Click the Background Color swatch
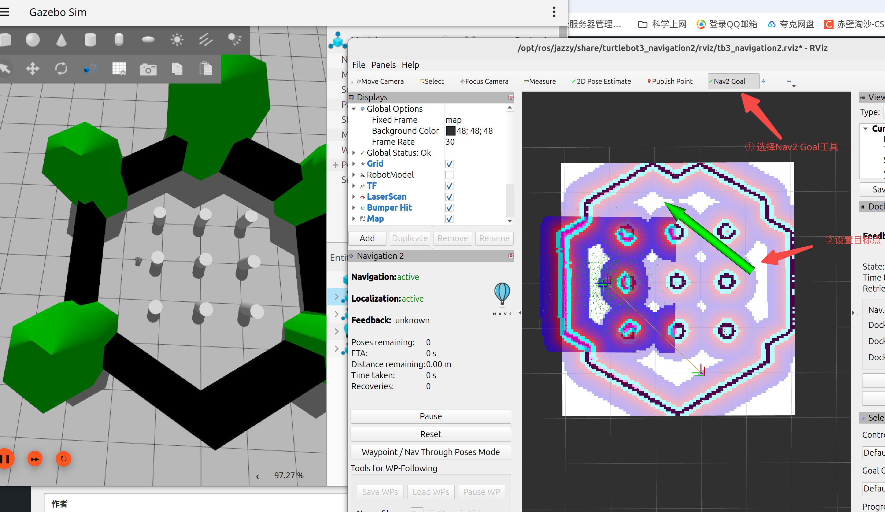The image size is (885, 512). coord(451,131)
